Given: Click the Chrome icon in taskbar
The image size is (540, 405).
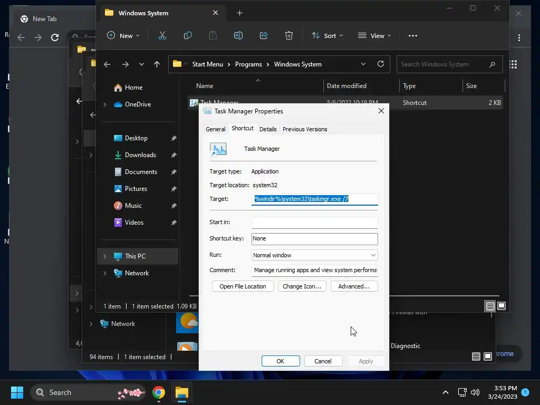Looking at the screenshot, I should 158,392.
